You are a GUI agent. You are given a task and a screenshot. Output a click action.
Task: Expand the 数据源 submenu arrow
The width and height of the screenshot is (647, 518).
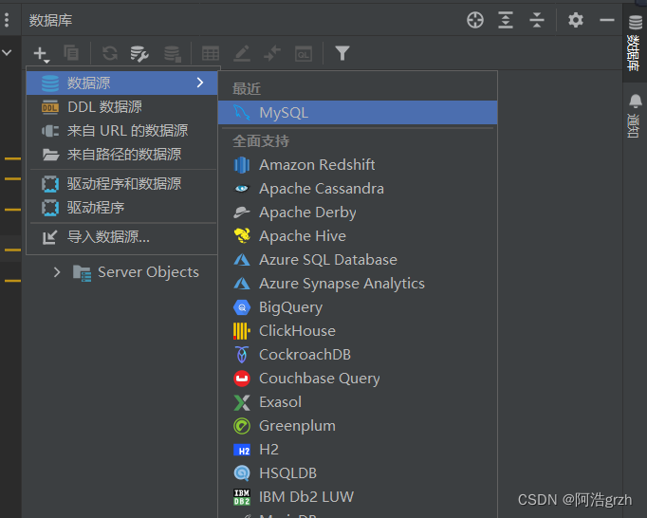[x=200, y=83]
